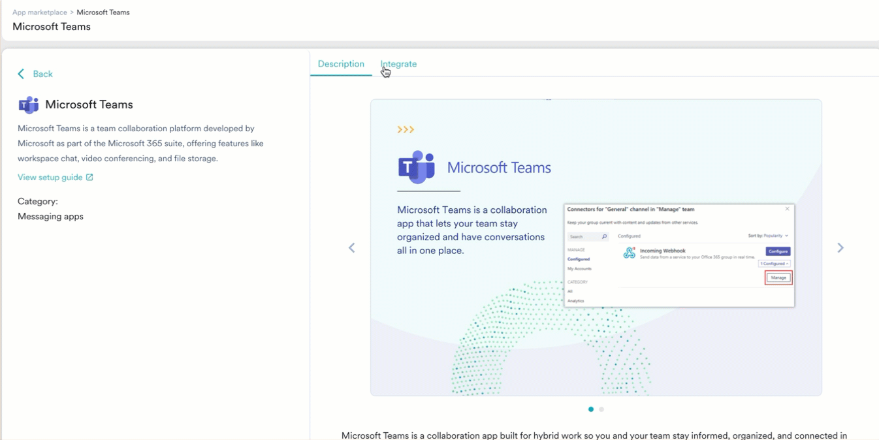Select the Description tab
The height and width of the screenshot is (440, 879).
point(341,64)
